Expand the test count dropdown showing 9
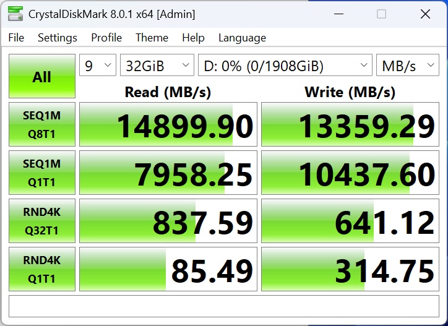This screenshot has width=448, height=326. [98, 65]
